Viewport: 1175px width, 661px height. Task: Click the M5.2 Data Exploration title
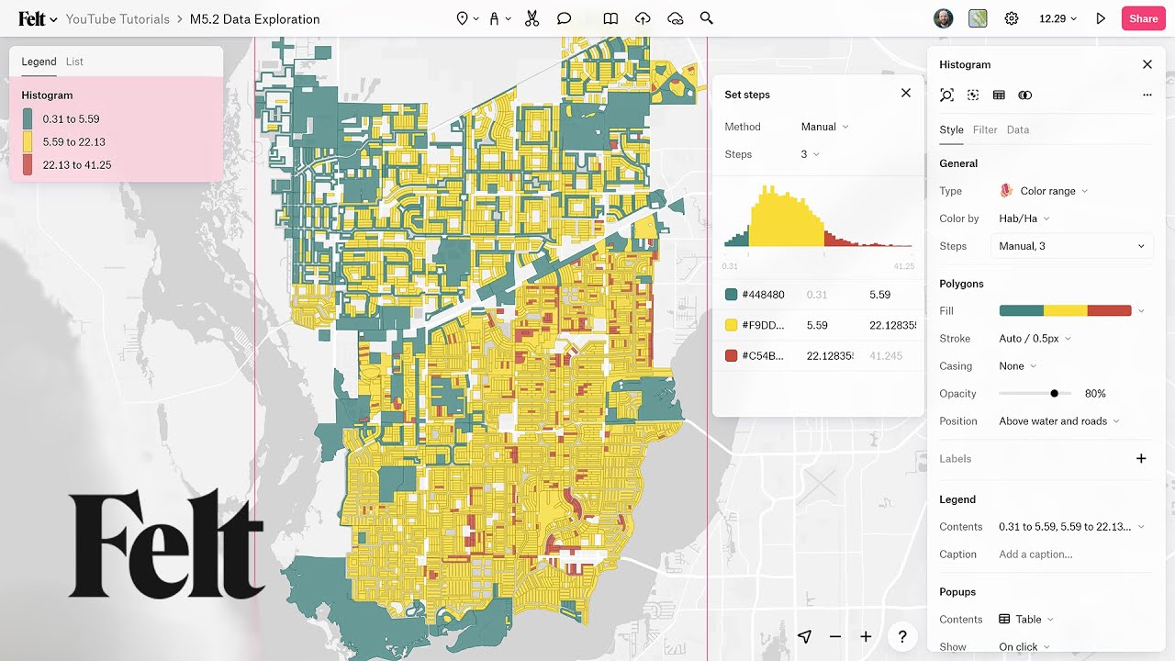coord(254,18)
